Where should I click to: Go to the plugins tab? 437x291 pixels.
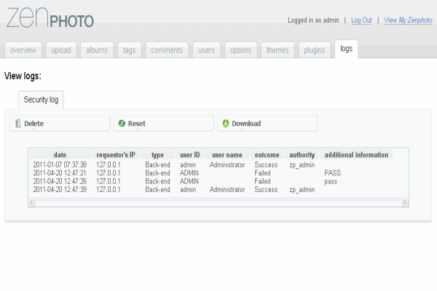(314, 50)
